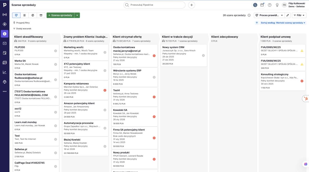Click the quick add plus button

[192, 5]
